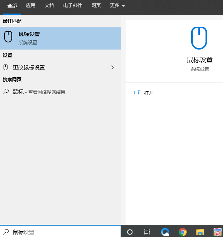The height and width of the screenshot is (237, 223).
Task: Click 打开 in the preview pane
Action: click(x=149, y=93)
